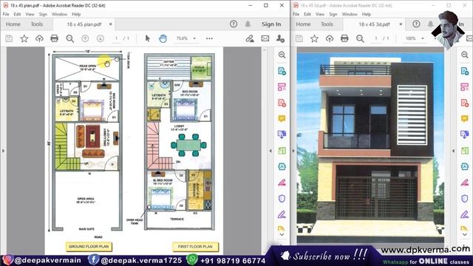Open View menu in 3d window
The image size is (473, 266).
(320, 14)
